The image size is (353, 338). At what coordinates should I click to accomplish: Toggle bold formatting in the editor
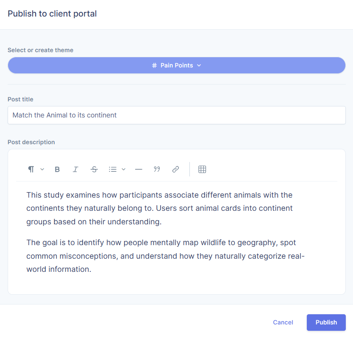(57, 169)
